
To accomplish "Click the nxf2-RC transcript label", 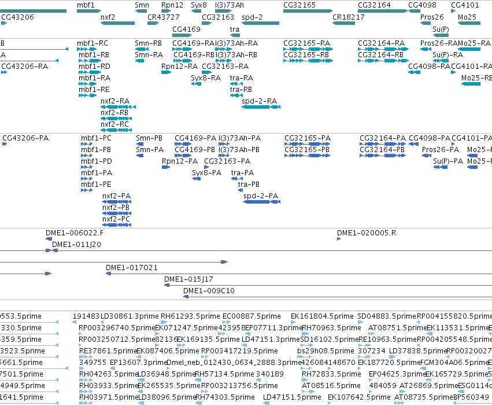I will point(114,124).
